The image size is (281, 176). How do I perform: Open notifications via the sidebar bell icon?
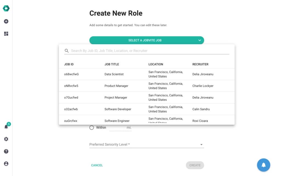tap(6, 127)
